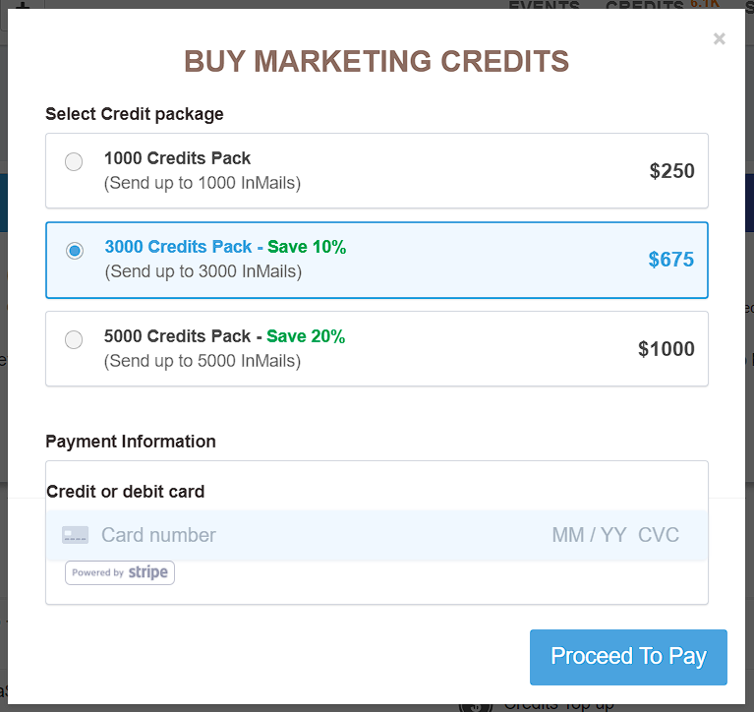
Task: Open the CREDITS tab in the top bar
Action: 644,6
